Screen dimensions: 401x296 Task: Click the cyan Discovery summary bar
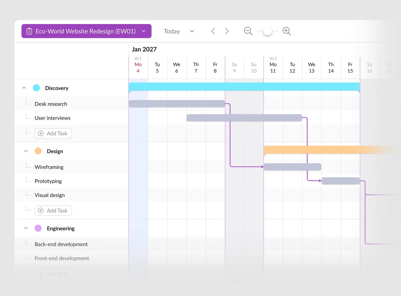tap(244, 87)
